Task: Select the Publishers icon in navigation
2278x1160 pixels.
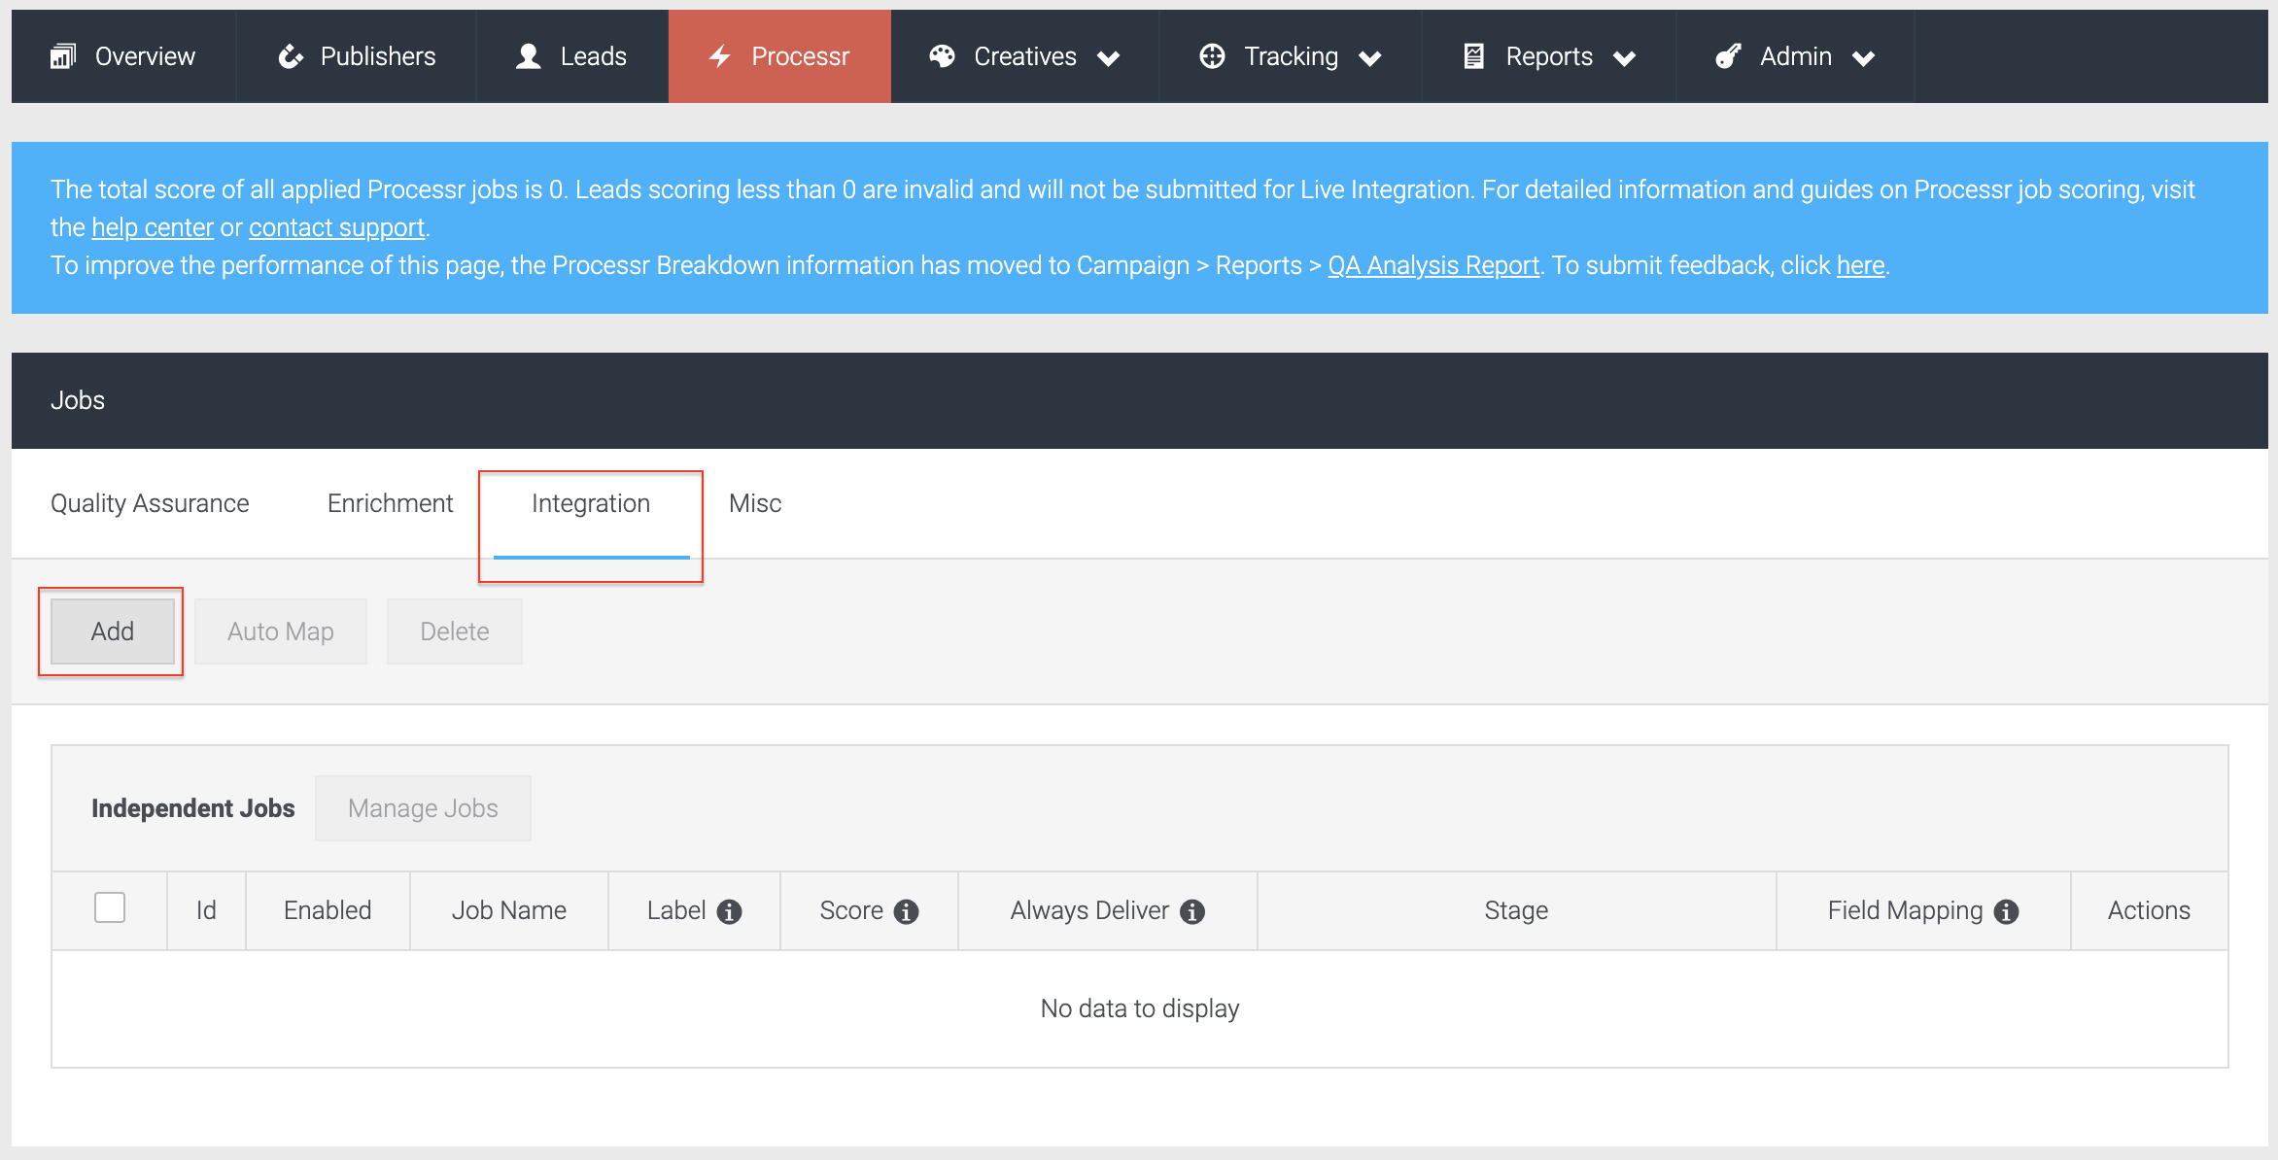Action: [x=292, y=55]
